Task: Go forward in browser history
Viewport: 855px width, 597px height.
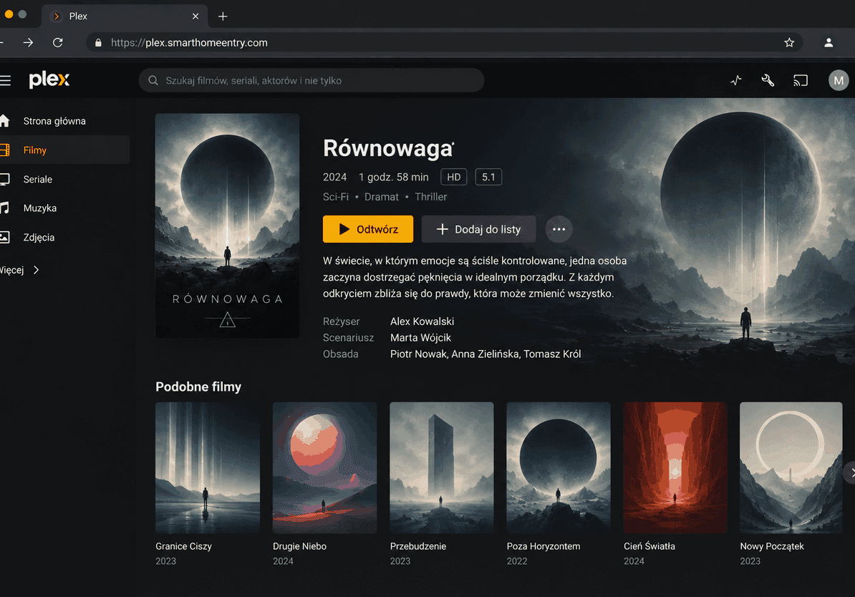Action: (x=29, y=42)
